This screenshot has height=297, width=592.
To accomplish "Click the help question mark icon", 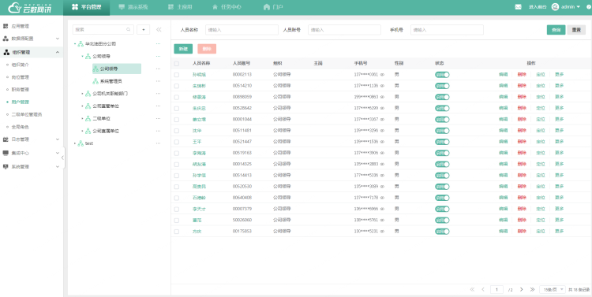I will (x=588, y=7).
